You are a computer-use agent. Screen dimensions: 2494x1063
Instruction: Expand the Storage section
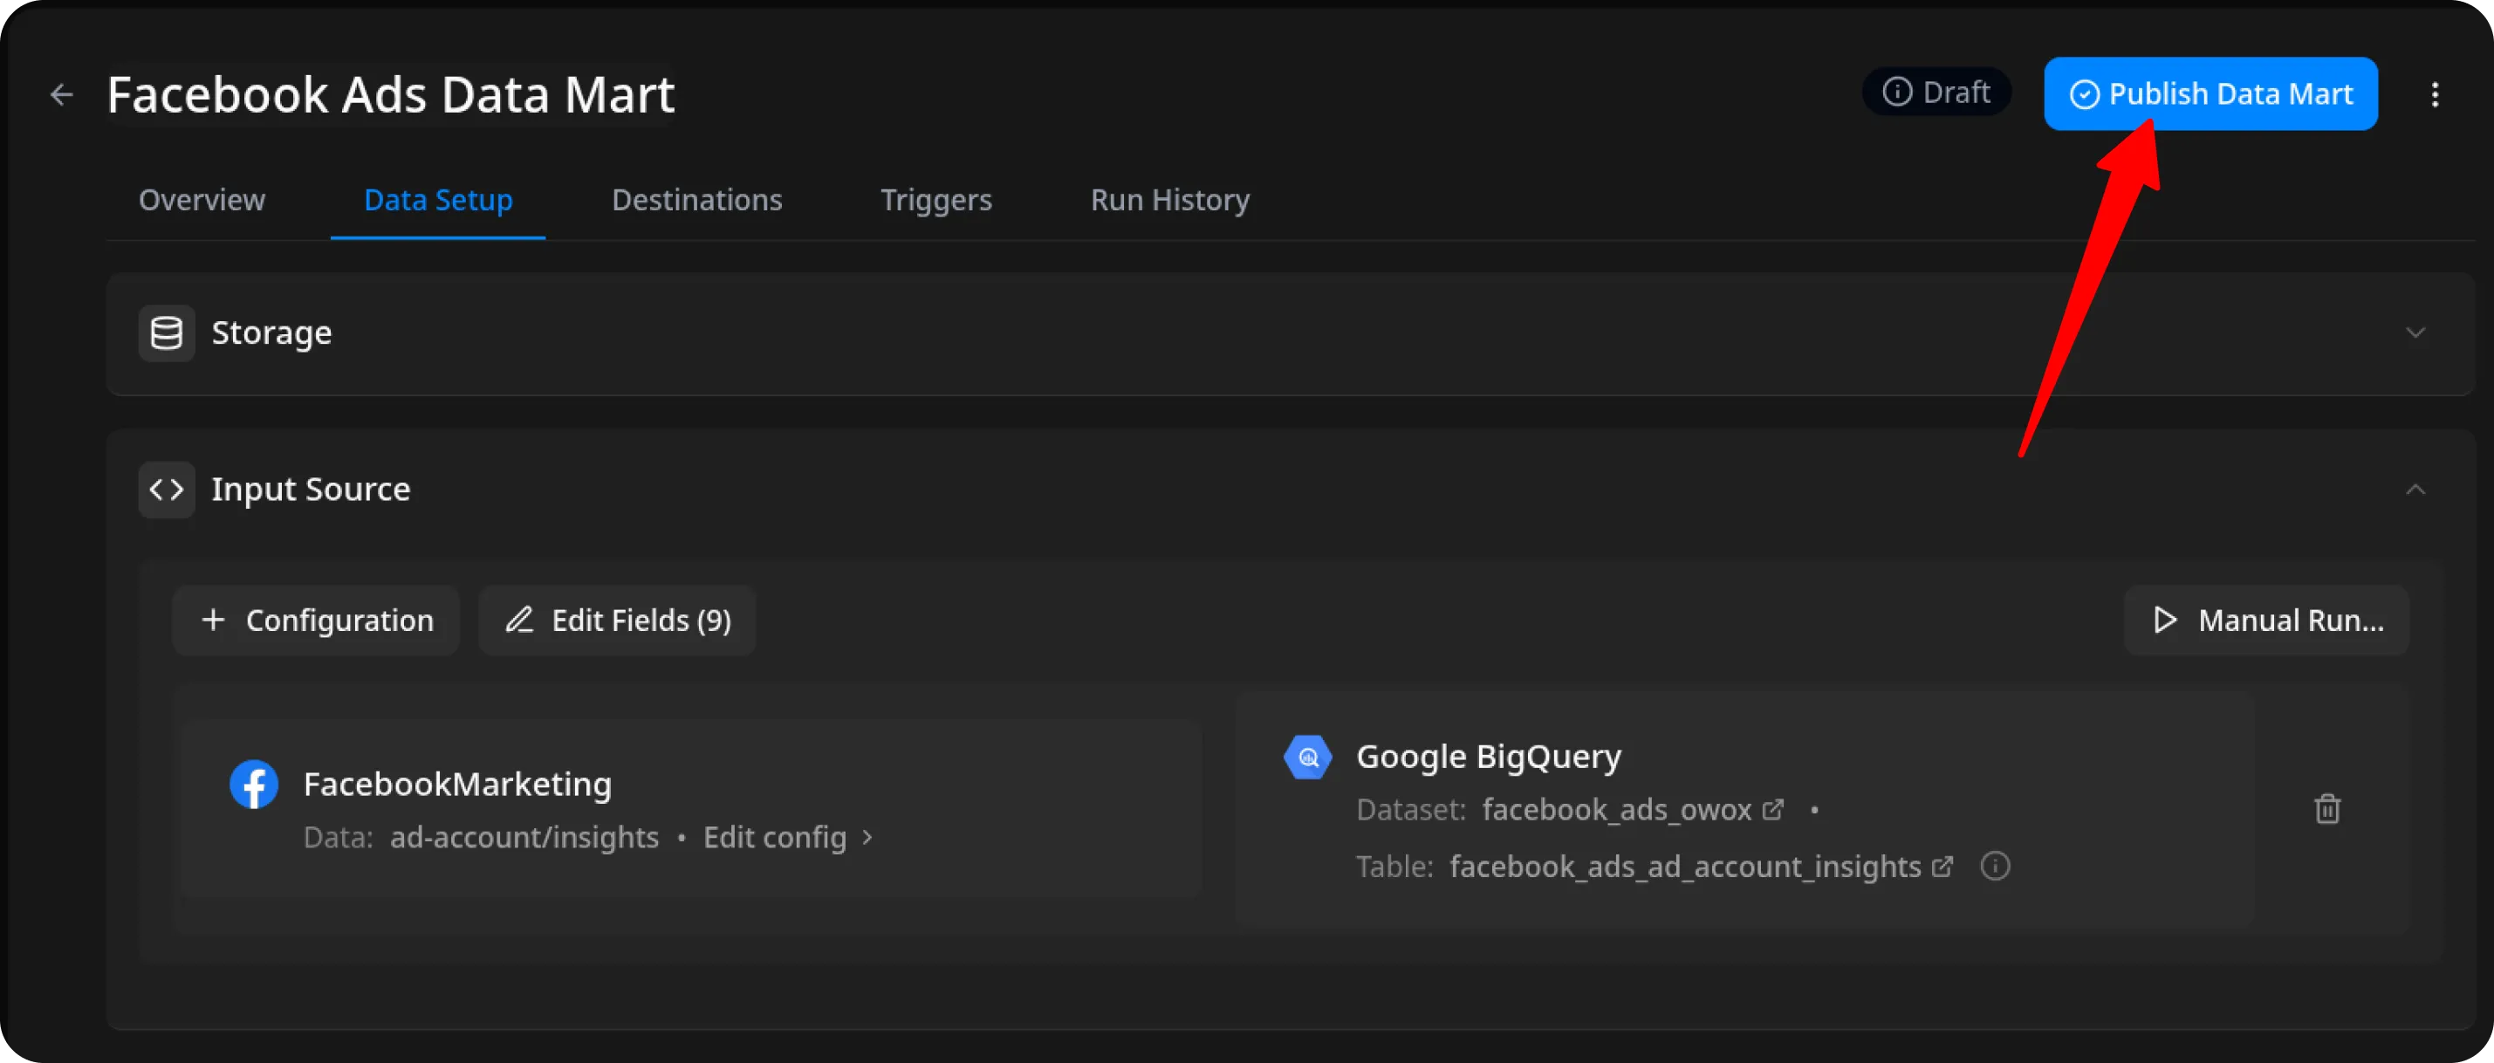tap(2416, 332)
